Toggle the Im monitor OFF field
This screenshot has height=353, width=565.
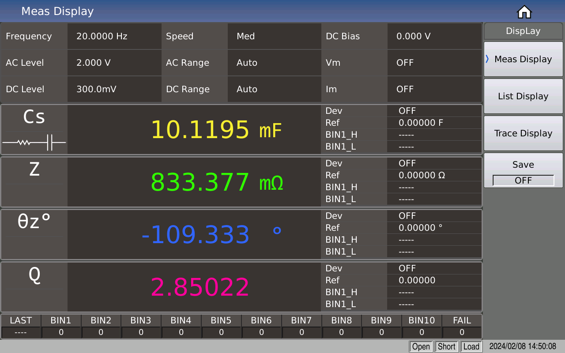click(x=434, y=89)
